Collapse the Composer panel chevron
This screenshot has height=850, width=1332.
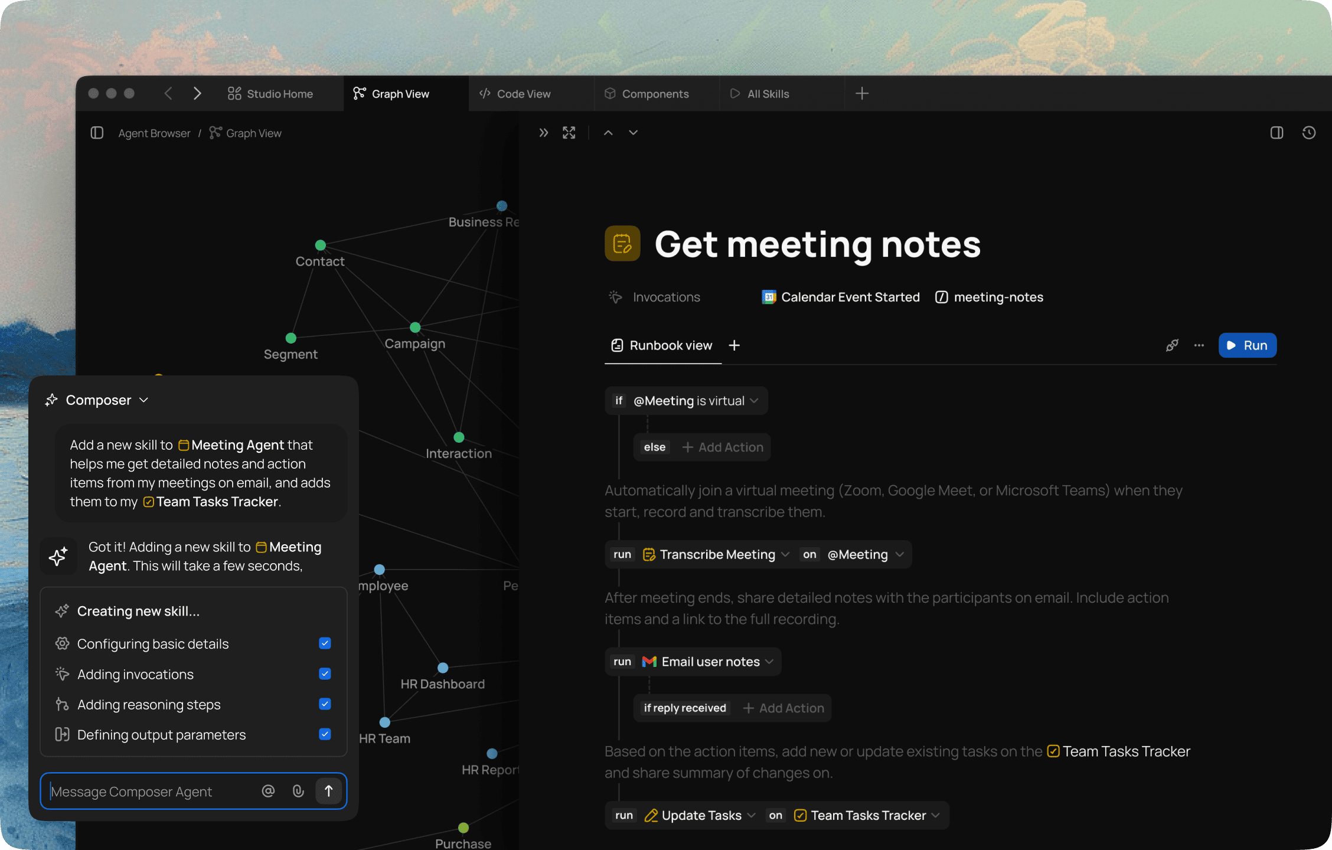tap(143, 400)
